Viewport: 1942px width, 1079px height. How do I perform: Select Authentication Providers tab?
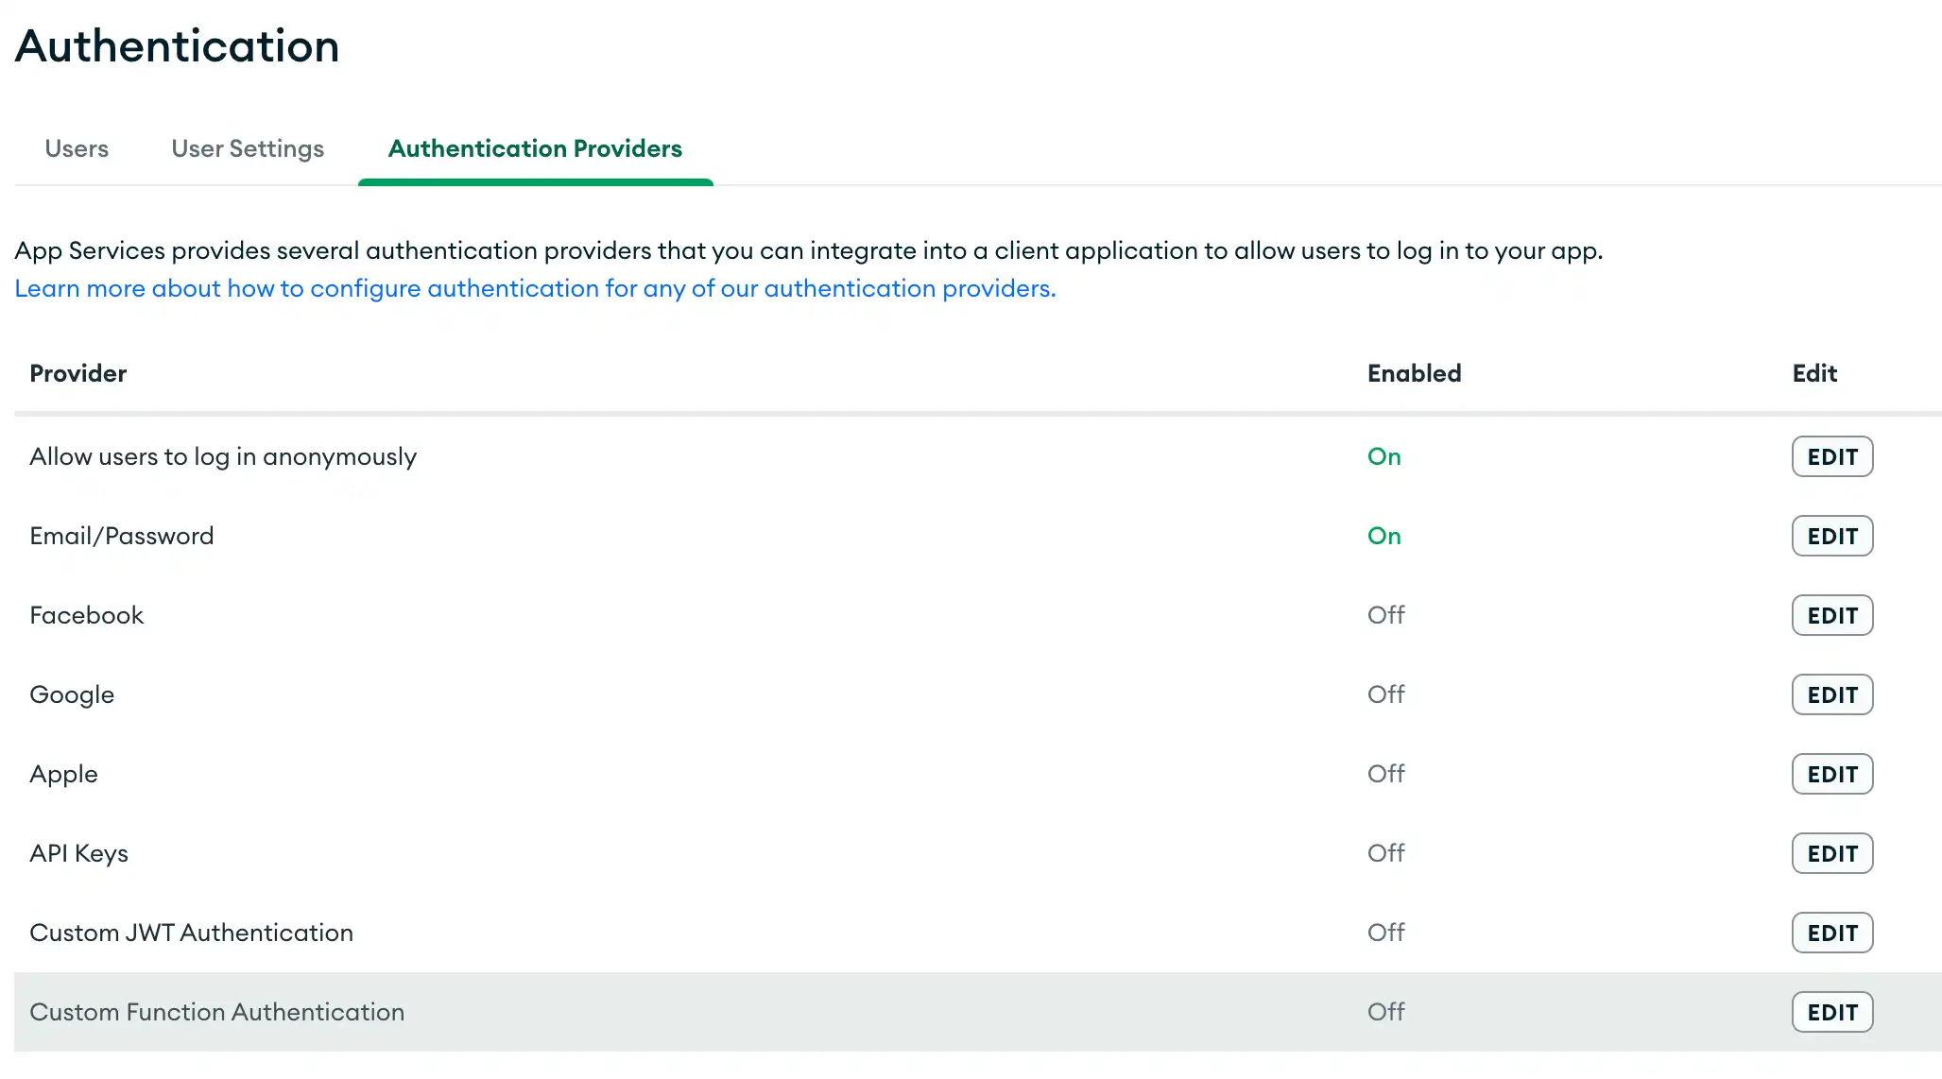pyautogui.click(x=535, y=149)
